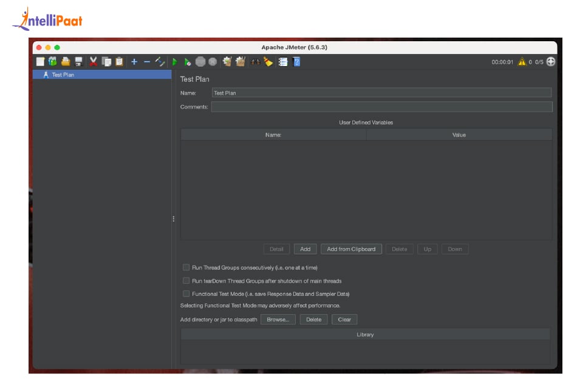
Task: Click the Clear results gear-broom icon
Action: coord(227,62)
